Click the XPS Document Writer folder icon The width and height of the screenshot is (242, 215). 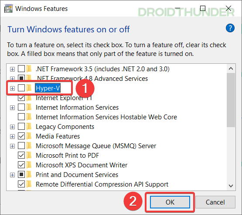pos(29,165)
